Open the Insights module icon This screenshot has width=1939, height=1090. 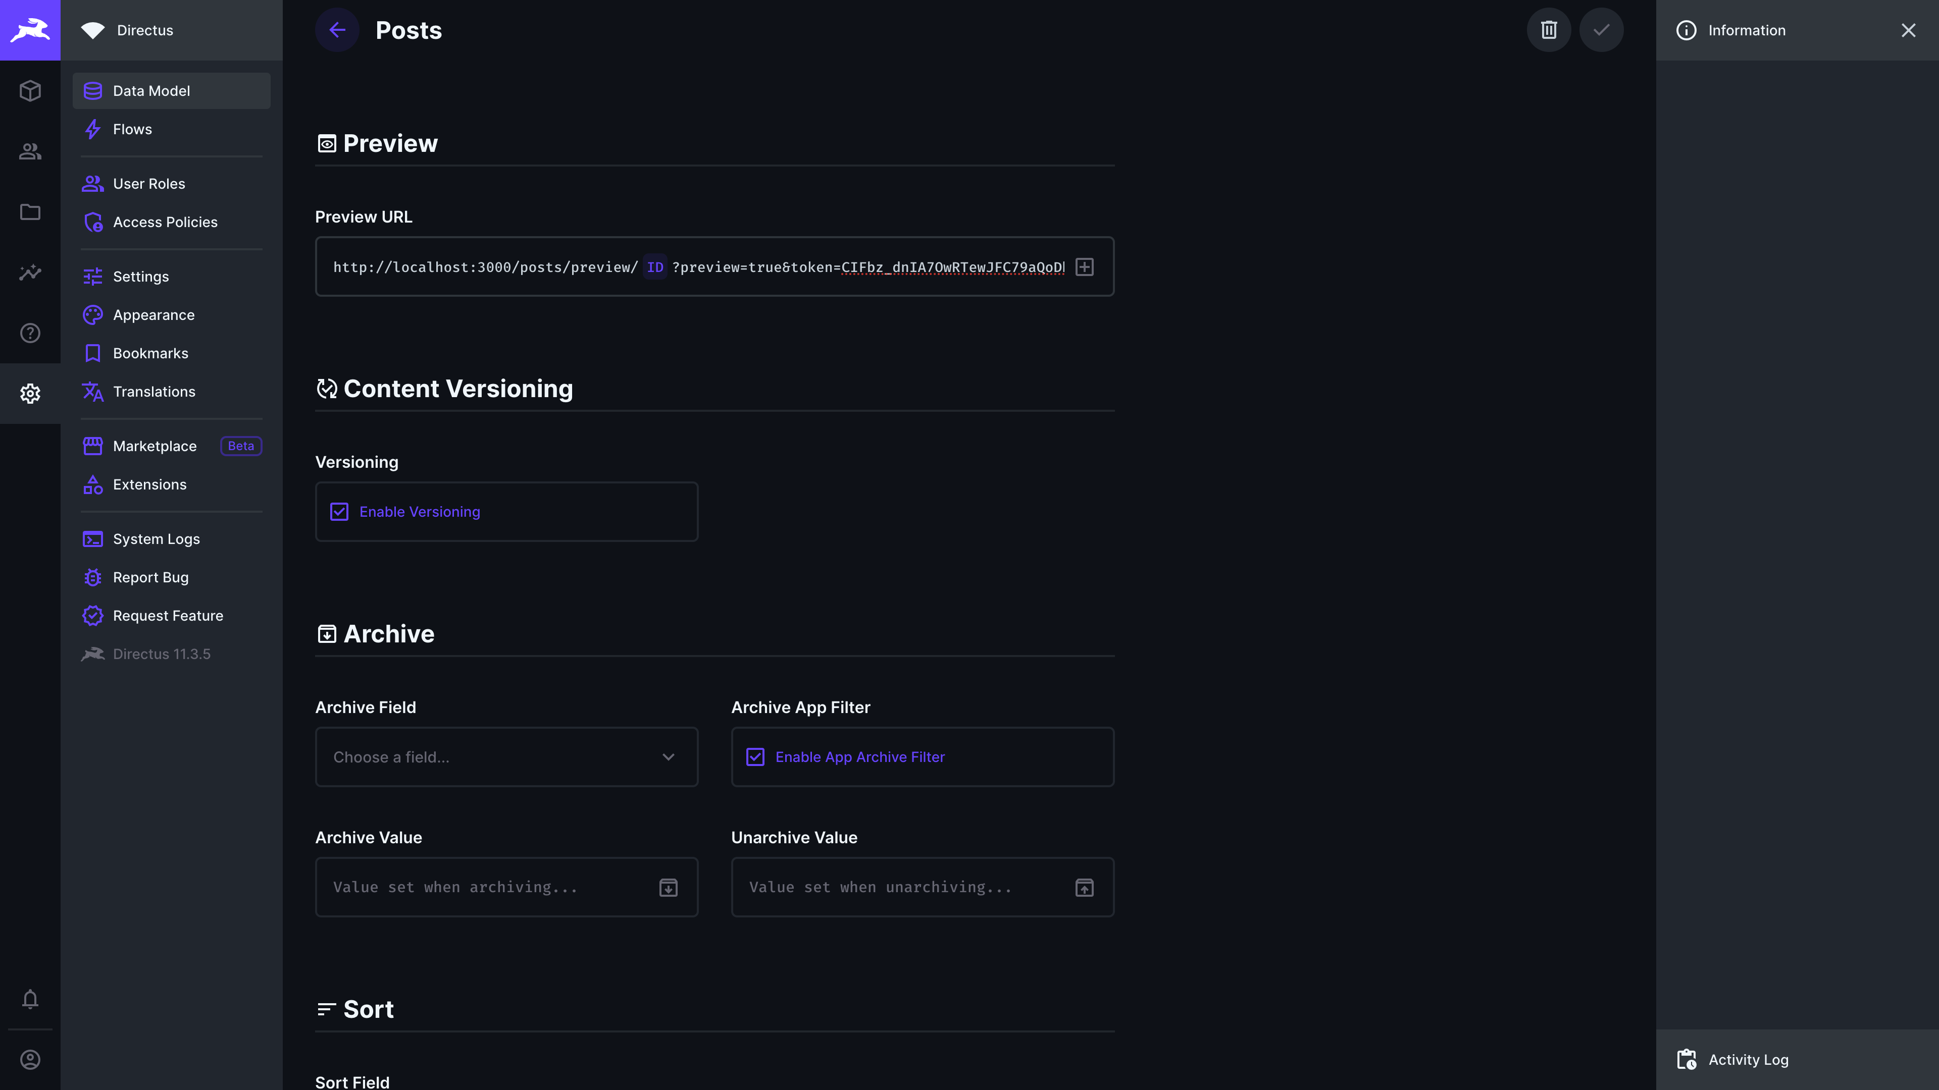[x=30, y=272]
